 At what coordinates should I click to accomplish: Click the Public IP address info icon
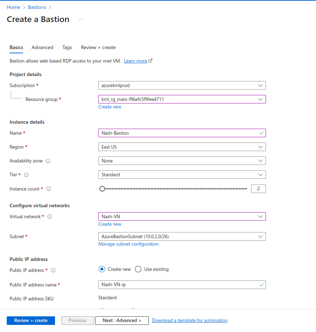(53, 271)
